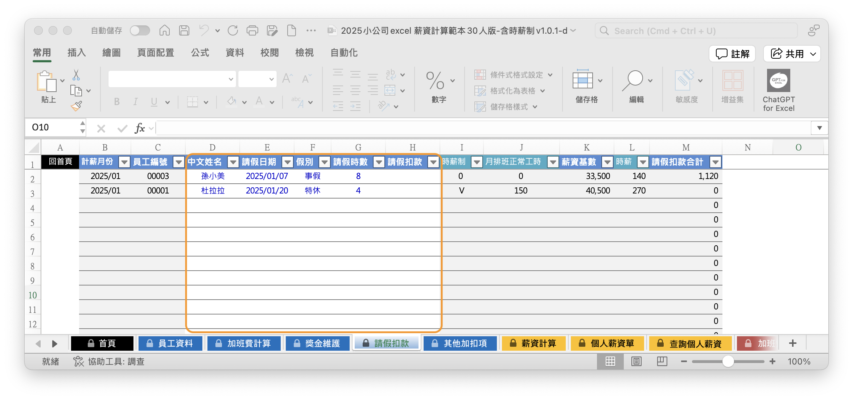Click the 回首頁 cell link
Screen dimensions: 853x400
[x=60, y=162]
